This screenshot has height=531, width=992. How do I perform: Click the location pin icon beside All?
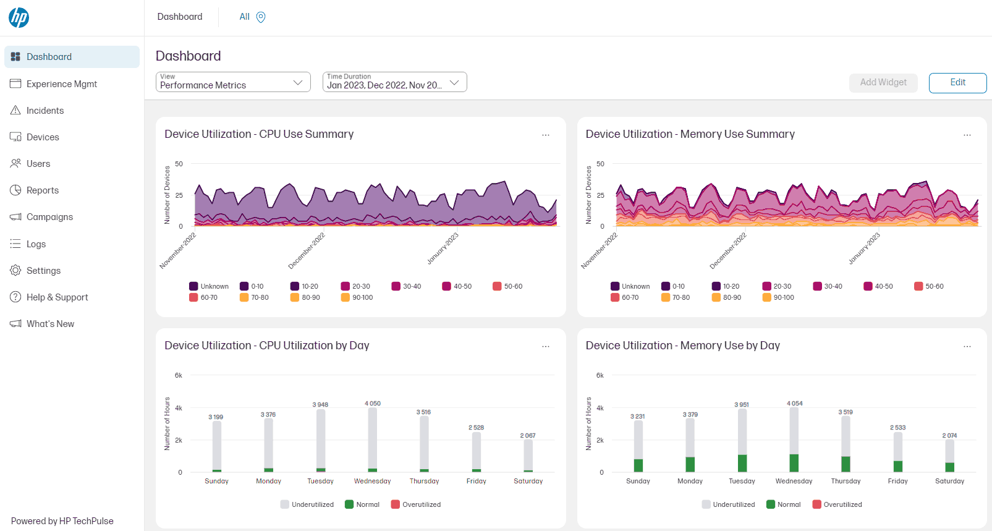pyautogui.click(x=261, y=17)
